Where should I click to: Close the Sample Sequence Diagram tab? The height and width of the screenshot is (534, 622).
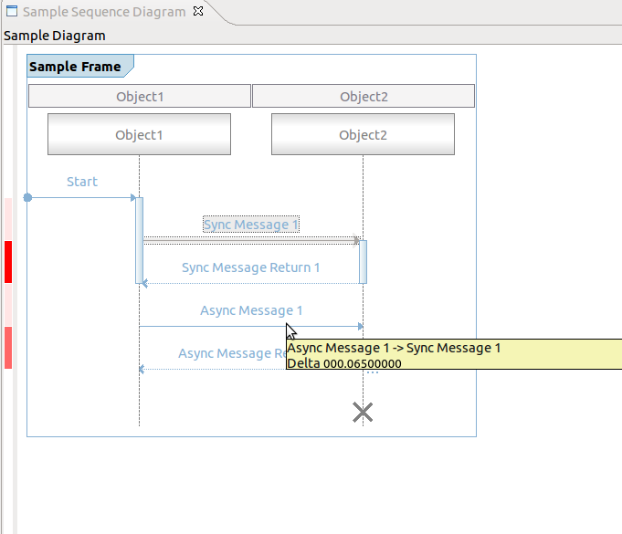(198, 12)
